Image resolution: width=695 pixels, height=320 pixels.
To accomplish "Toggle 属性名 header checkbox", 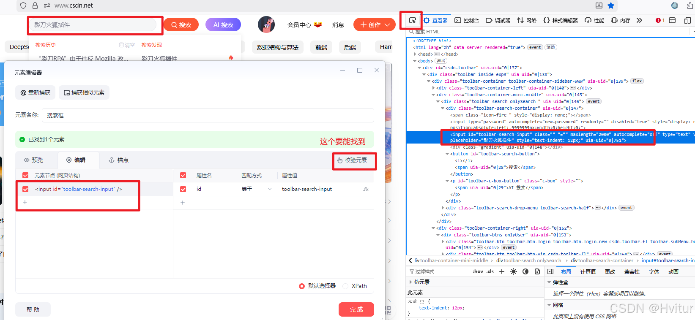I will coord(183,175).
